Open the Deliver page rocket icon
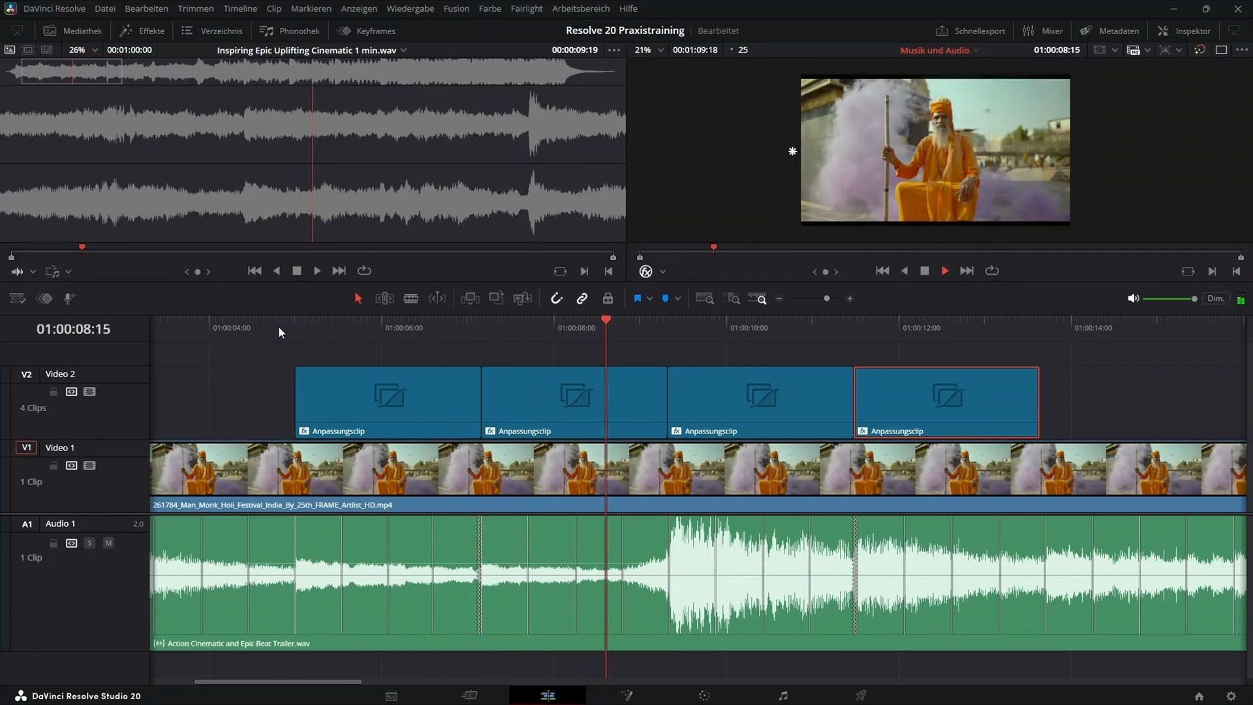The width and height of the screenshot is (1253, 705). [861, 696]
